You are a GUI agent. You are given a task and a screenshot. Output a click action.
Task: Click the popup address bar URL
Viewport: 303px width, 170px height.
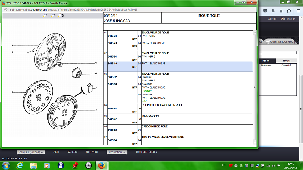point(73,10)
